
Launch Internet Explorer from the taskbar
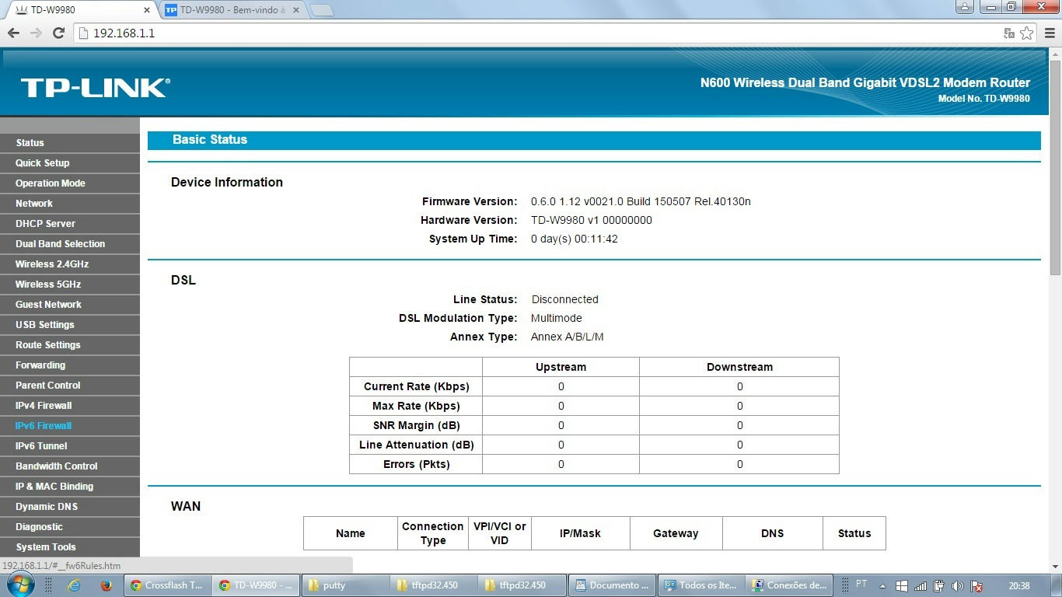click(74, 585)
